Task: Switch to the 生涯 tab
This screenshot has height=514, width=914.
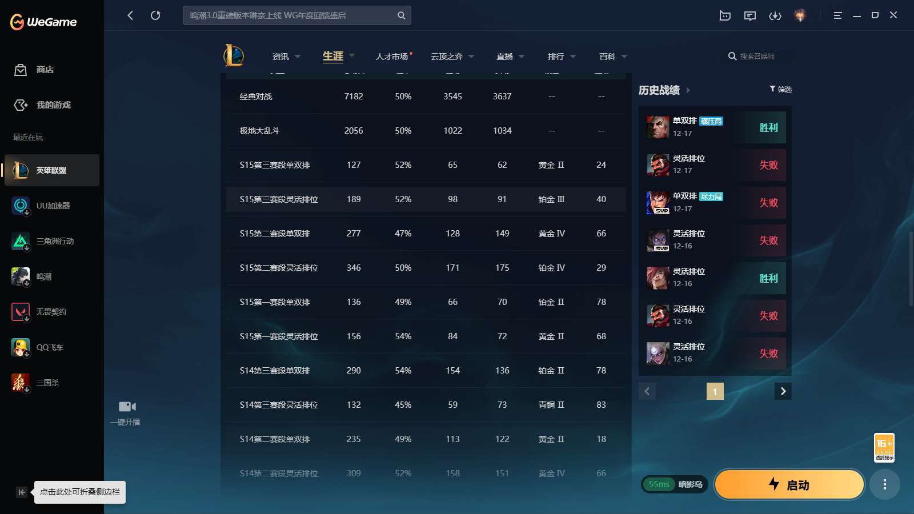Action: 333,57
